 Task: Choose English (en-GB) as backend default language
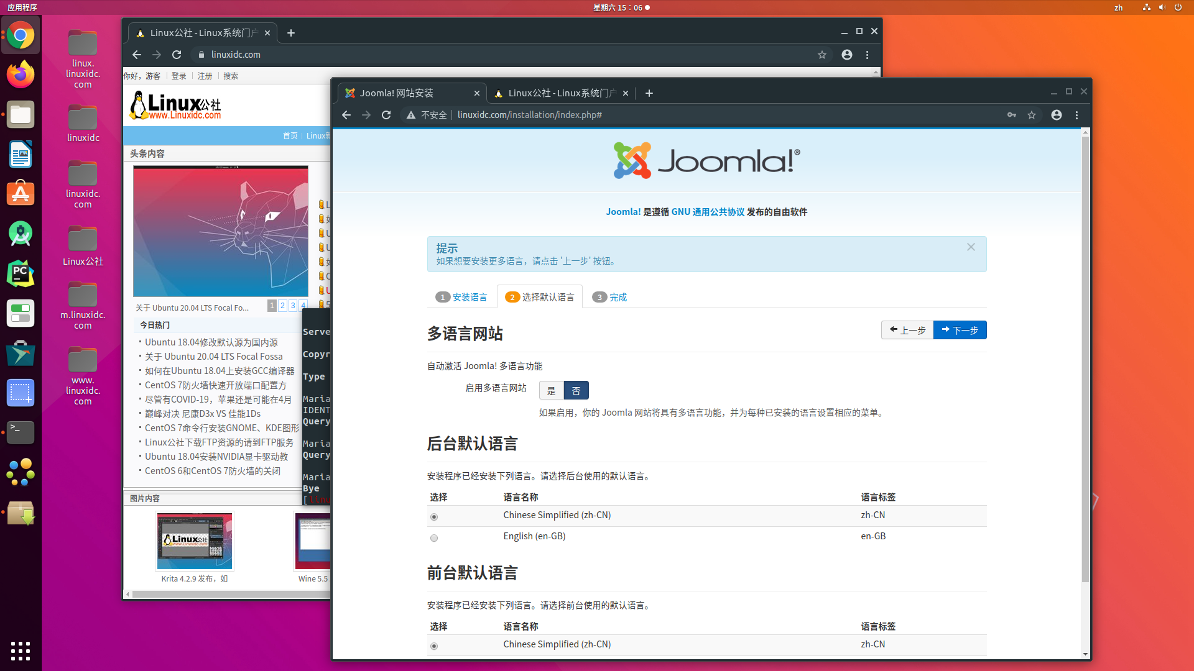point(434,538)
